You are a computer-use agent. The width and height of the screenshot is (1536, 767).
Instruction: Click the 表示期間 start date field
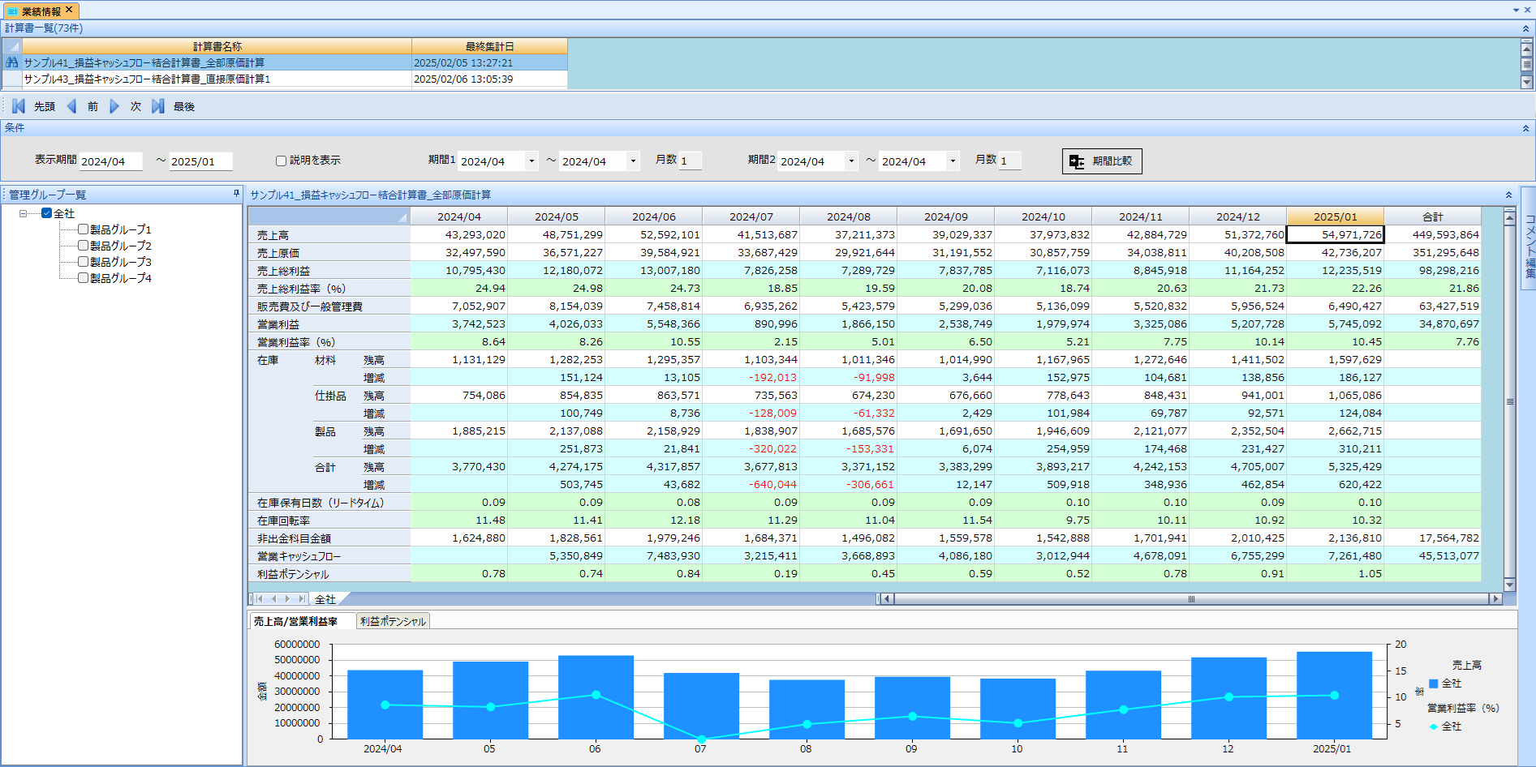coord(111,161)
